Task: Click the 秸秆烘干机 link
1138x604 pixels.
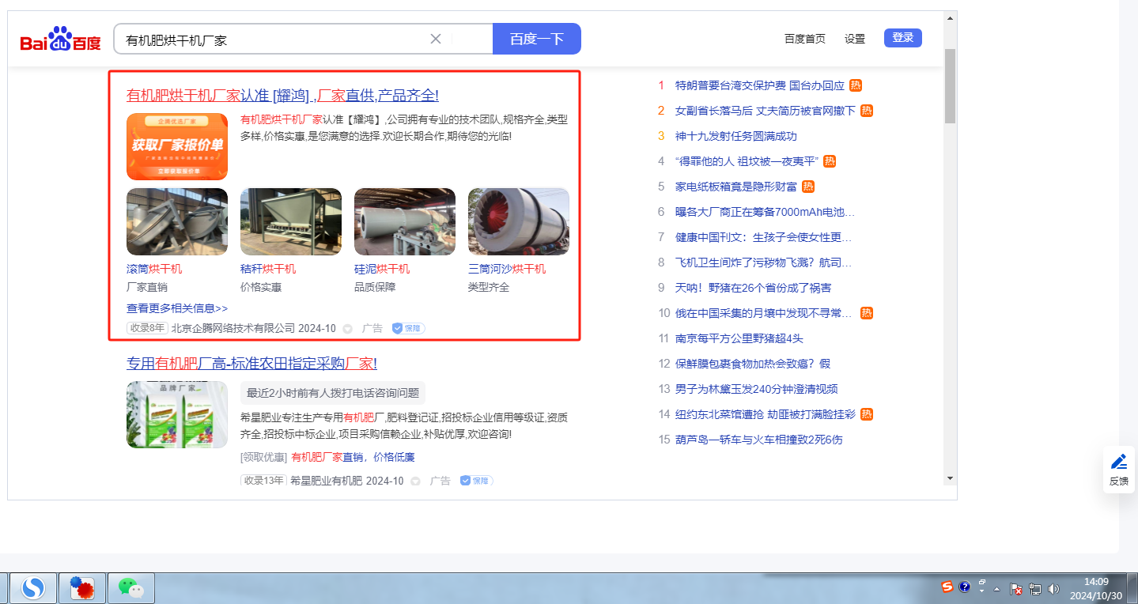Action: (x=268, y=269)
